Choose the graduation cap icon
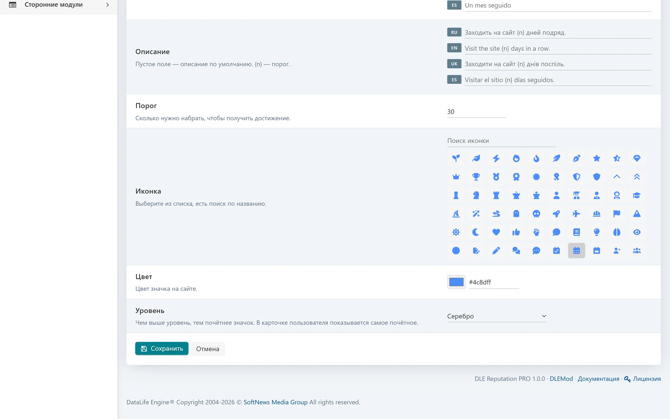 637,195
